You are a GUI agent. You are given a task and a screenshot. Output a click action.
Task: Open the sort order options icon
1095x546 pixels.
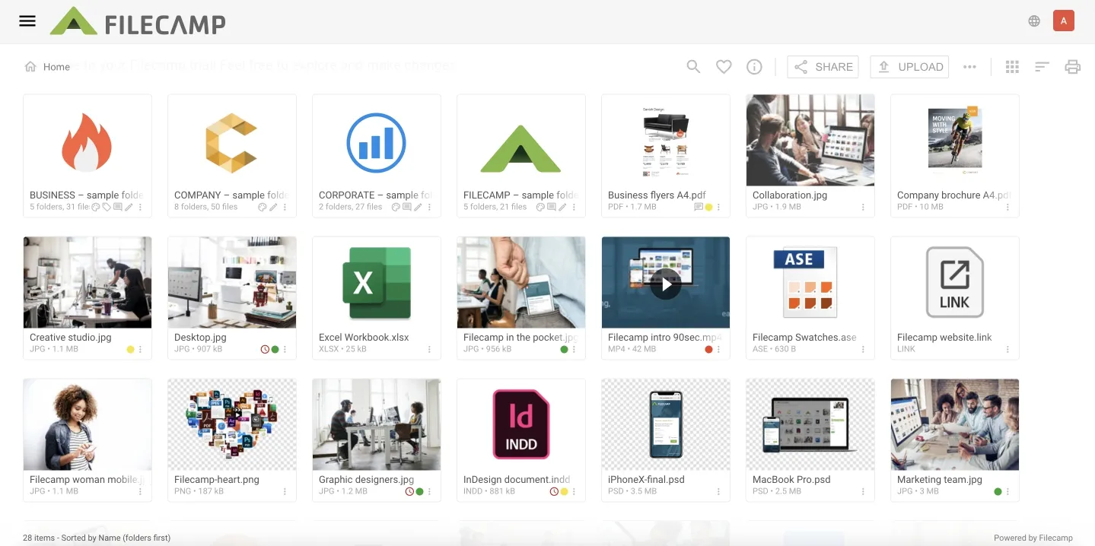(1042, 67)
